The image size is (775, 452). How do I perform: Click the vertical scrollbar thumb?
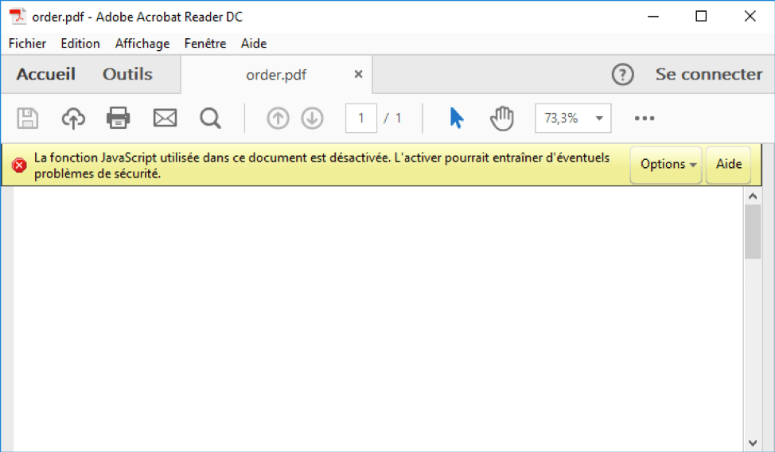pos(753,232)
